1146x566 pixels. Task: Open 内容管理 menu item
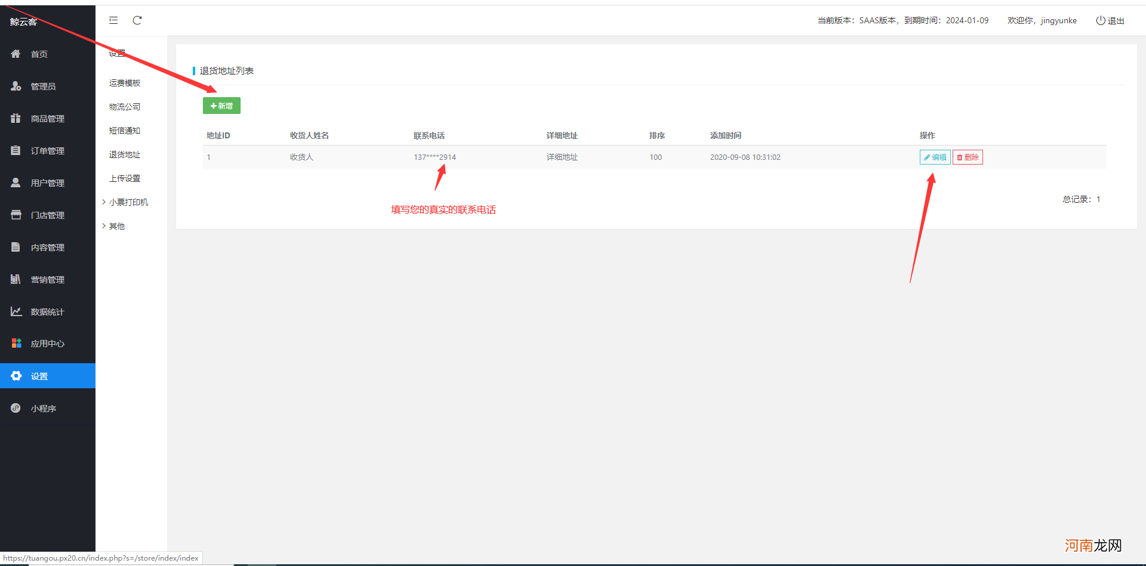point(48,248)
